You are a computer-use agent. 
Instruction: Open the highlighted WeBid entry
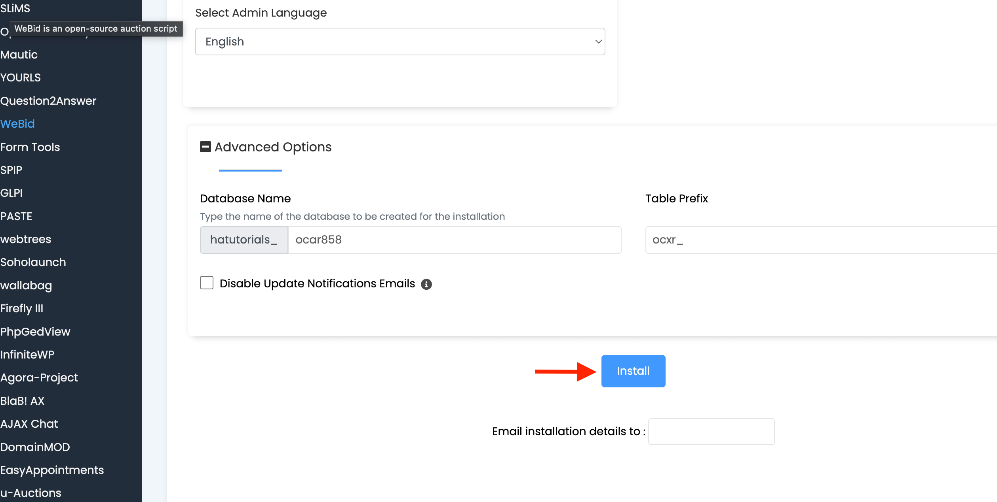[17, 124]
